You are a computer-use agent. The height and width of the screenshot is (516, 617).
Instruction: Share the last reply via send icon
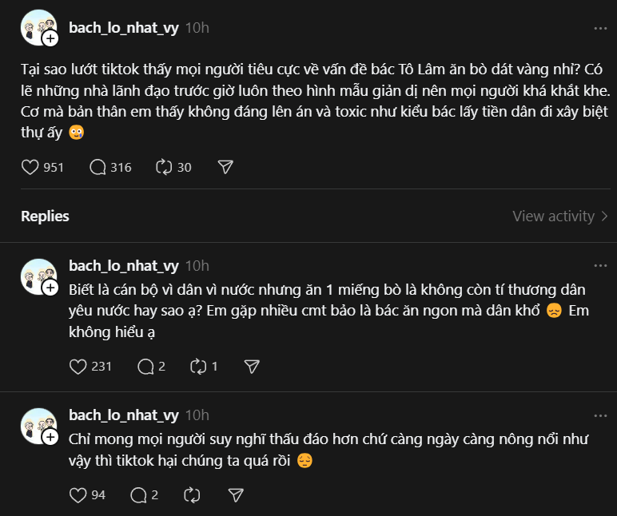237,495
